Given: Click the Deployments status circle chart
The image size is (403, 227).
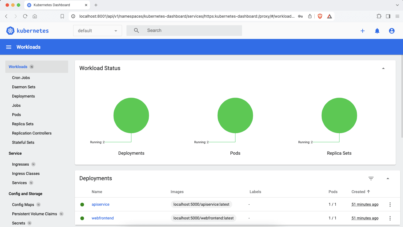Looking at the screenshot, I should (131, 115).
